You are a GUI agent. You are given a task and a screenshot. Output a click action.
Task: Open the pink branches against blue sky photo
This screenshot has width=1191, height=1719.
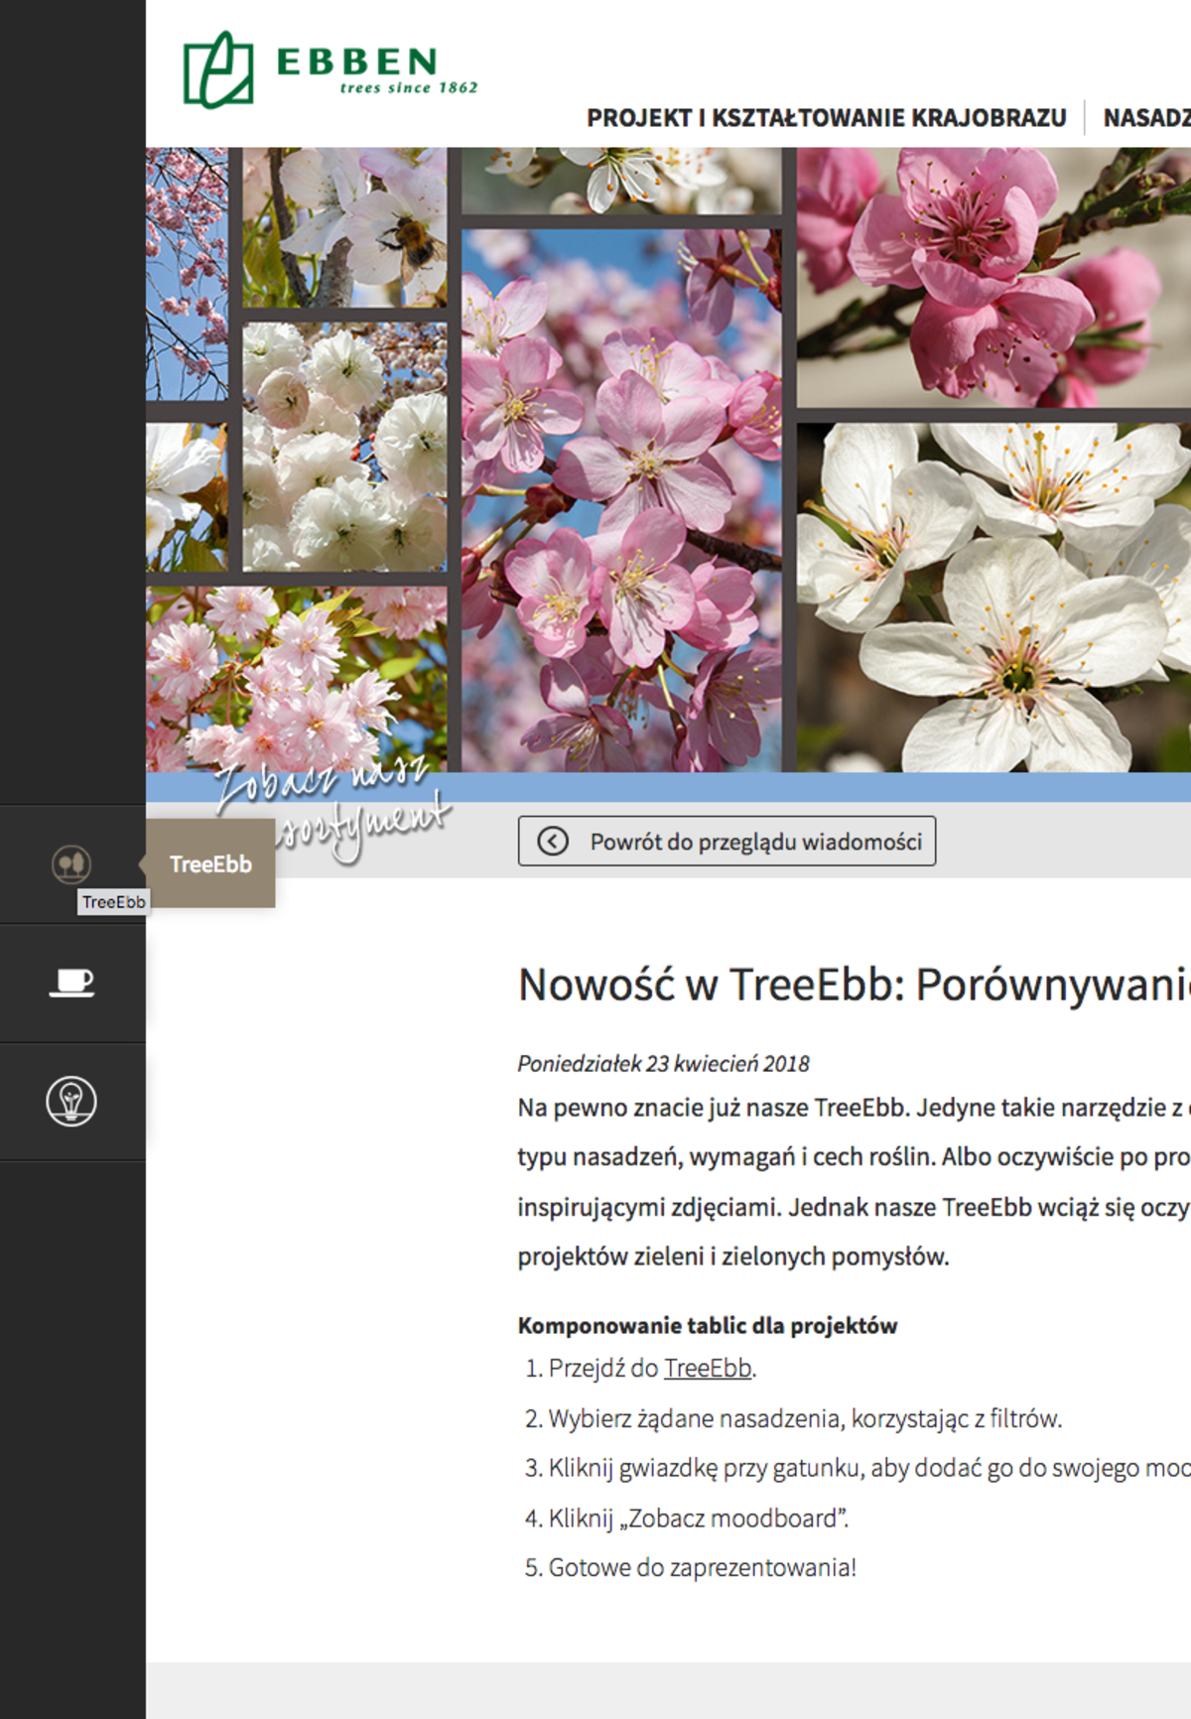(187, 273)
